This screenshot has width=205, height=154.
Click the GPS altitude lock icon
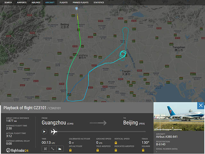point(70,150)
